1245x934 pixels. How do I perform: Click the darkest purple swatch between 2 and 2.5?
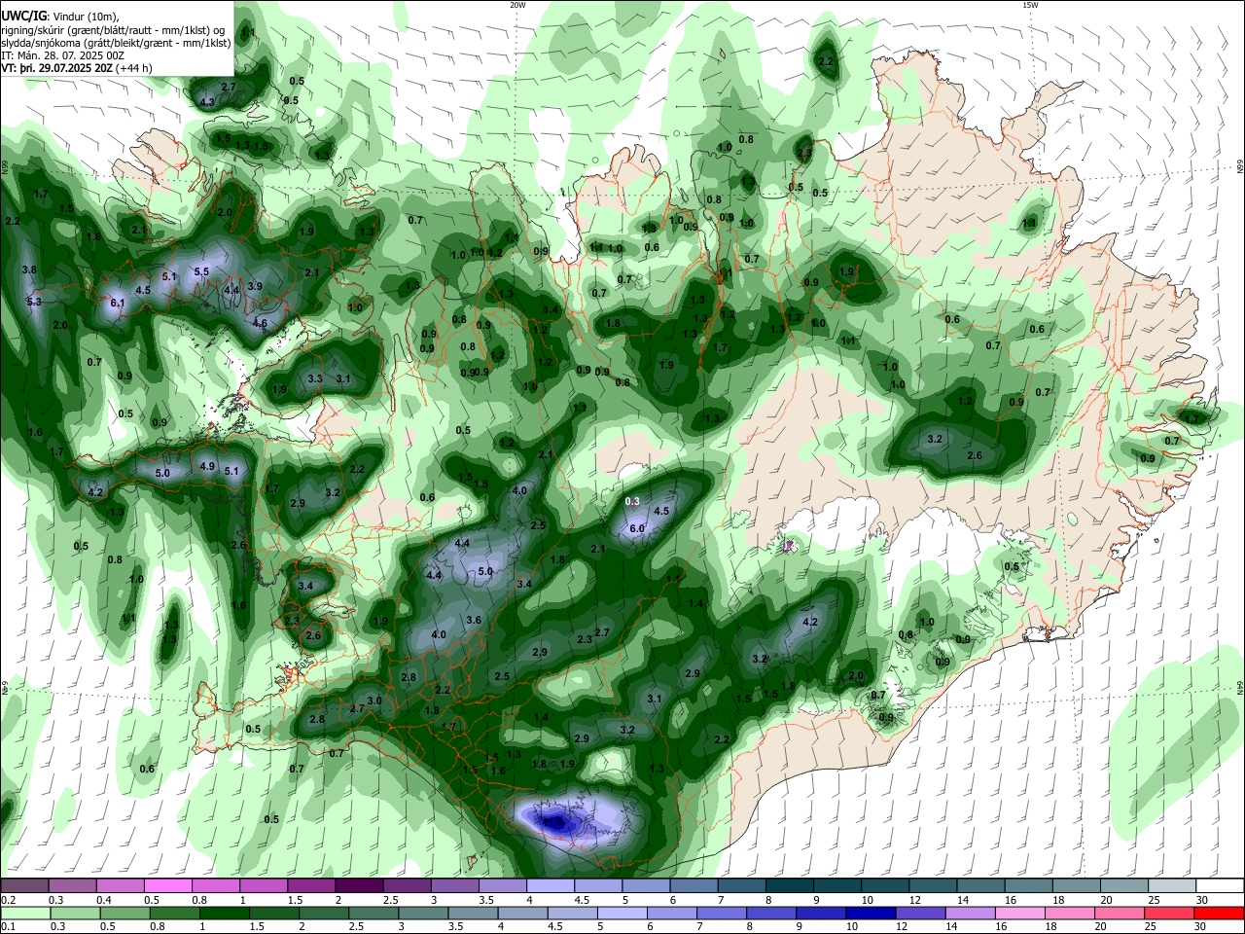(358, 886)
